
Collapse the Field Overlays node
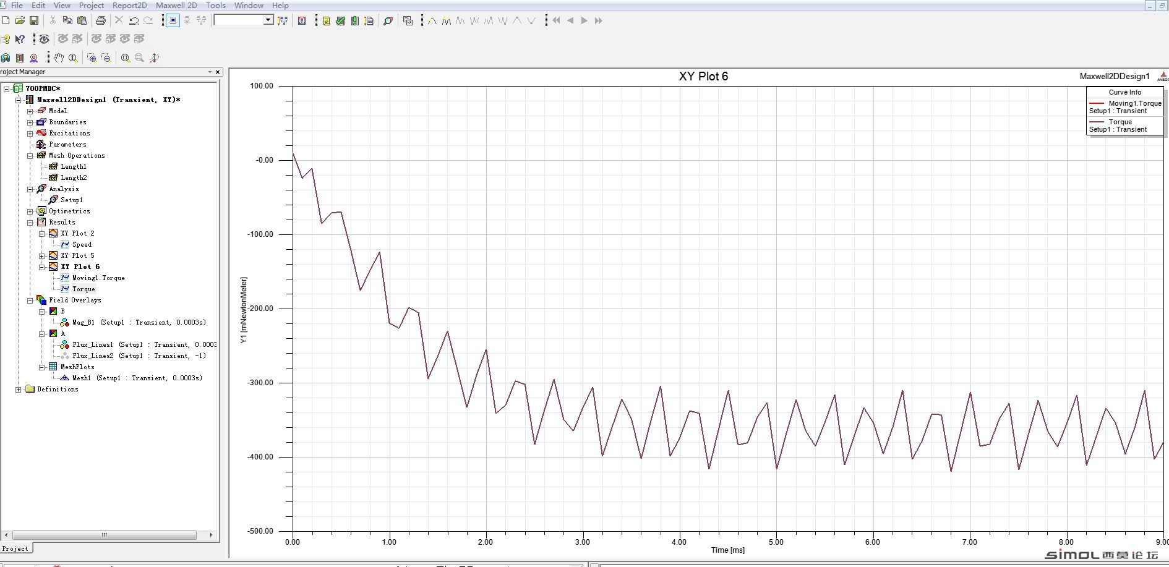click(30, 301)
